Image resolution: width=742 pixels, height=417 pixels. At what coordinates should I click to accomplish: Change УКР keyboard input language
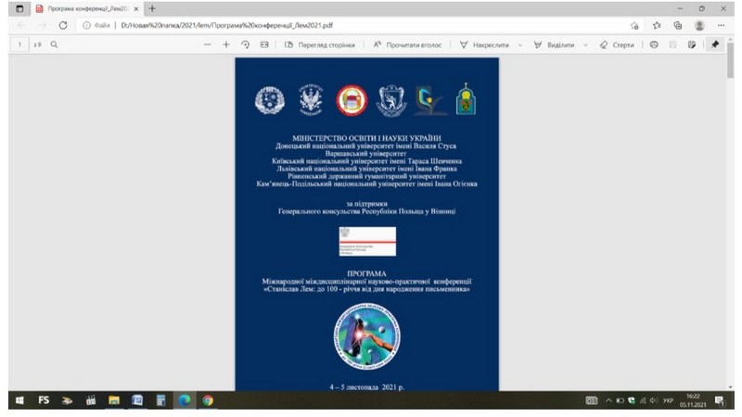668,400
